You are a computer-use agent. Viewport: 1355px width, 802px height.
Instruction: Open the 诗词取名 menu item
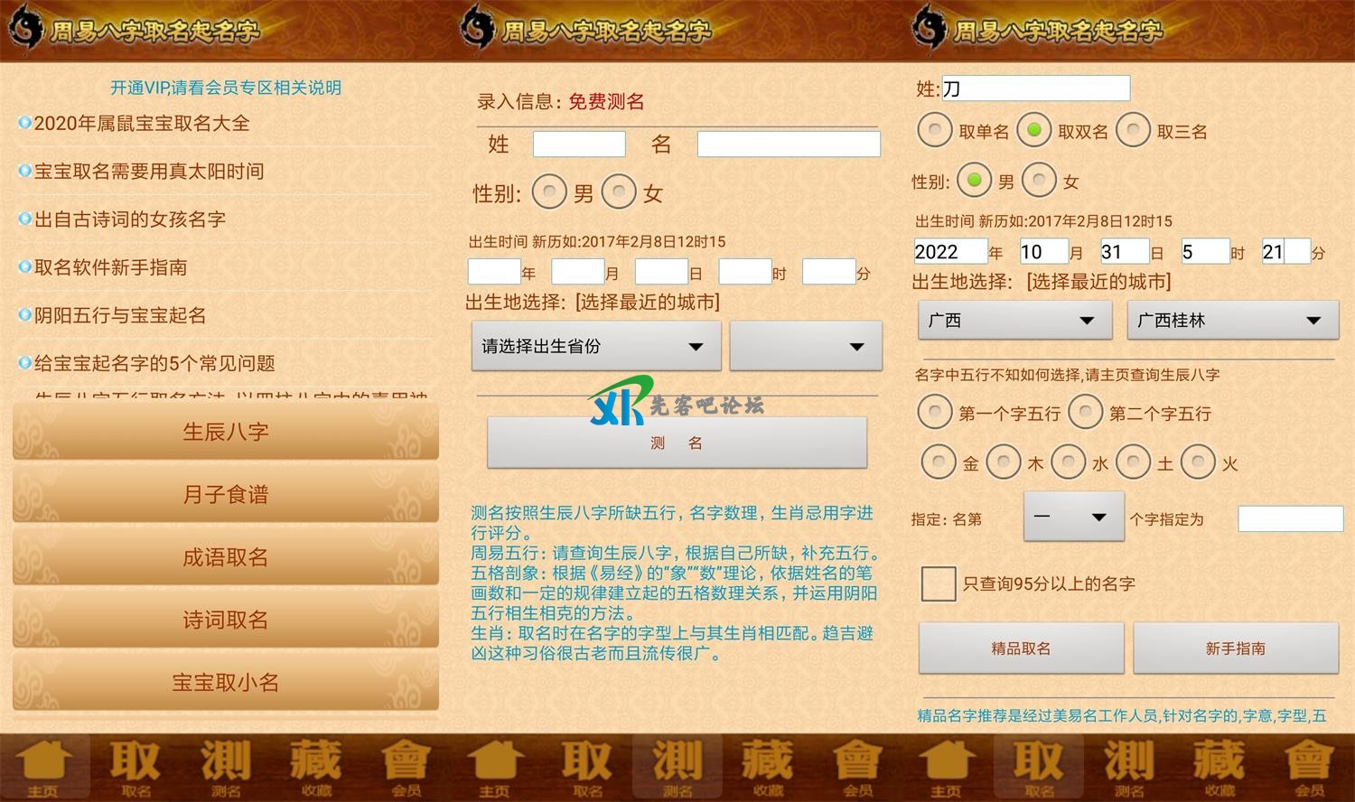(x=226, y=620)
